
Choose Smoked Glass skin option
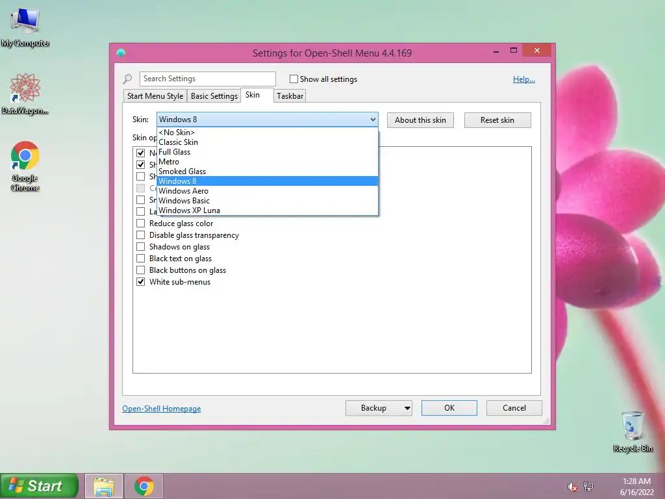click(x=267, y=172)
